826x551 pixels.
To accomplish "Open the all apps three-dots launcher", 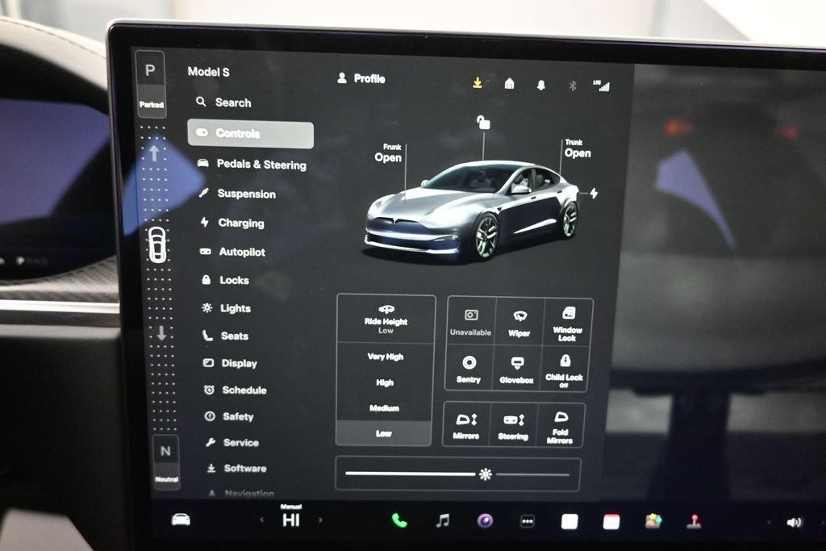I will [528, 521].
